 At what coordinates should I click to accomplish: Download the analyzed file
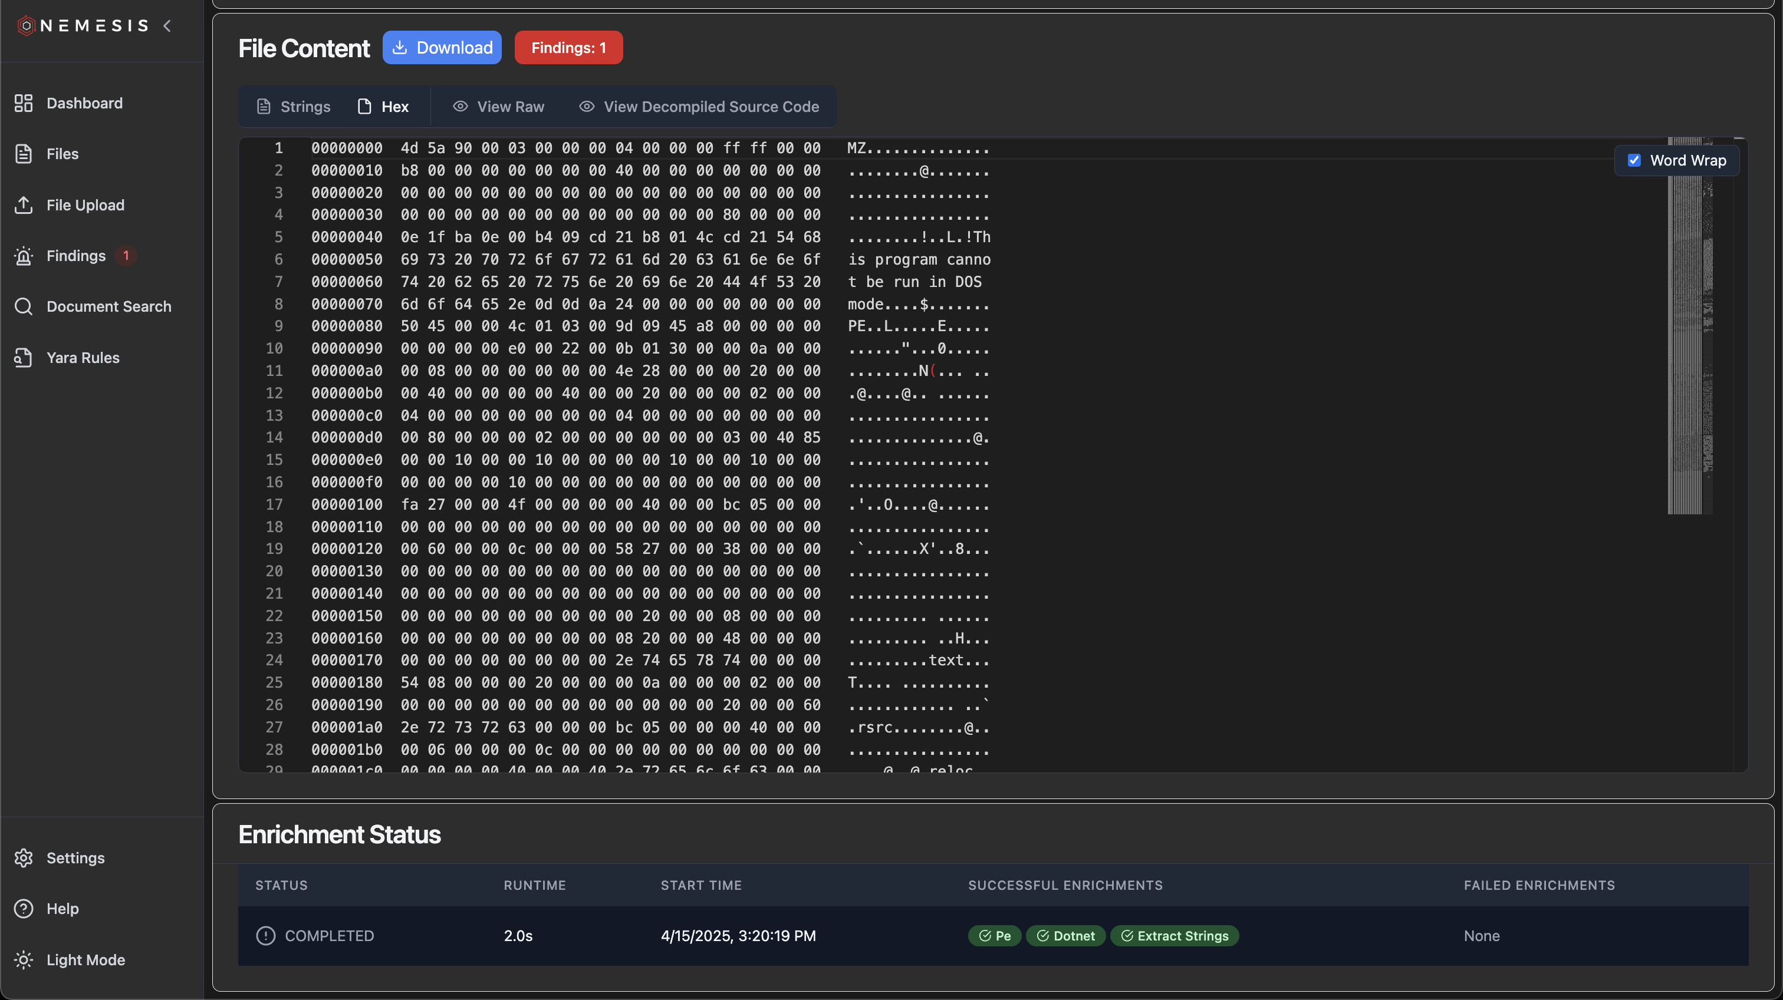click(442, 47)
